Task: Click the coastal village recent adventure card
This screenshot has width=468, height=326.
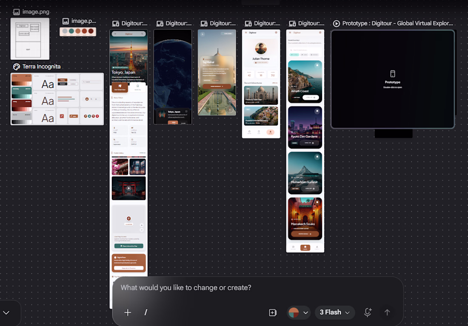Action: (x=261, y=116)
